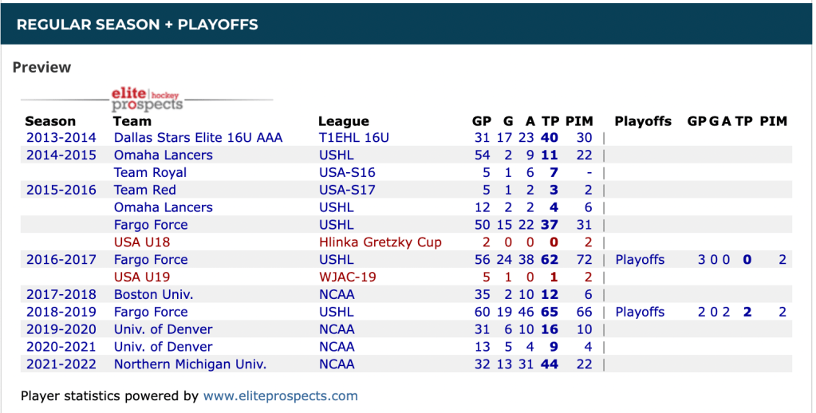Open the Northern Michigan Univ. link
The width and height of the screenshot is (816, 413).
click(190, 364)
